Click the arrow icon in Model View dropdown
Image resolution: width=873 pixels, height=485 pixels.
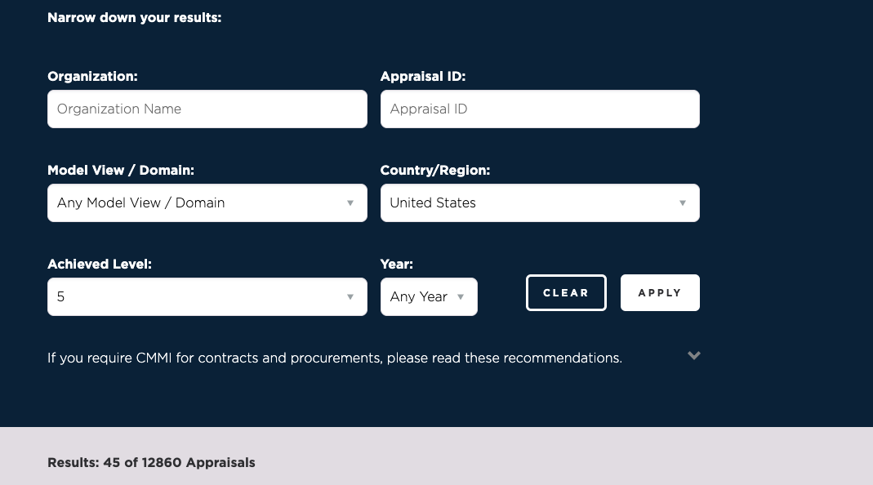coord(350,203)
